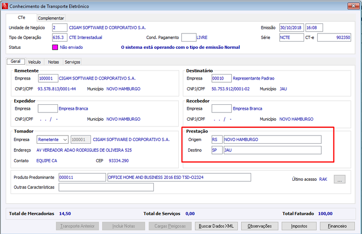The width and height of the screenshot is (362, 234).
Task: Click the Origem state field RS
Action: (x=217, y=140)
